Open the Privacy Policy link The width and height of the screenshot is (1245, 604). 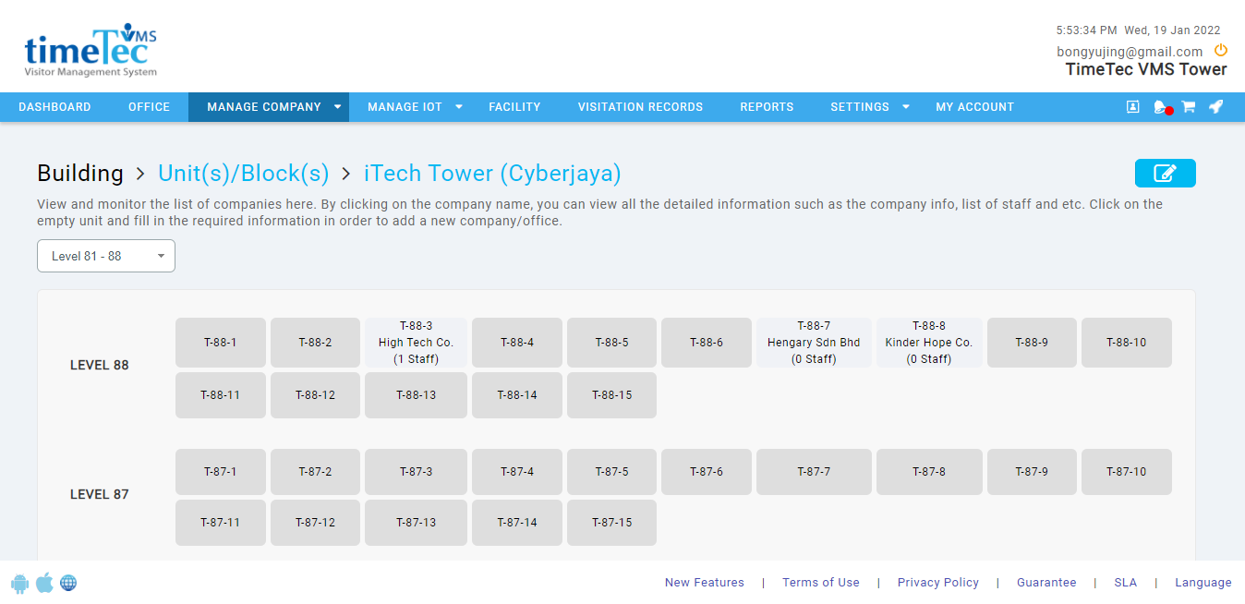pyautogui.click(x=938, y=583)
